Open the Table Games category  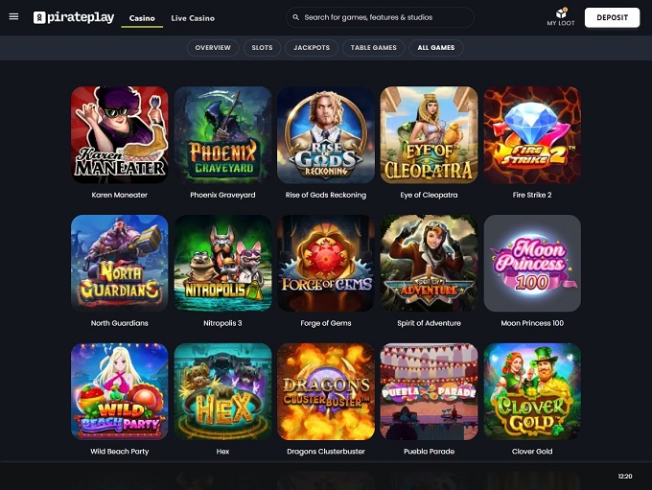(373, 48)
